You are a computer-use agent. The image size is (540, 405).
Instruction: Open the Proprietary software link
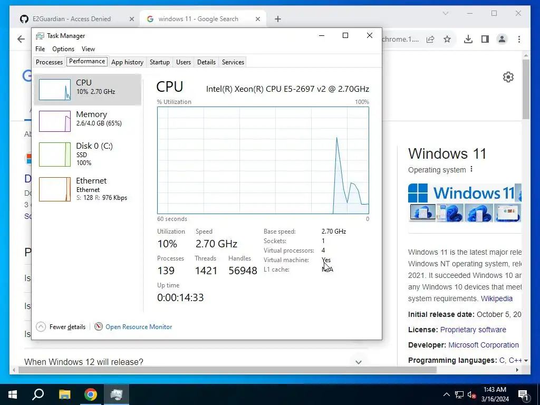[473, 330]
